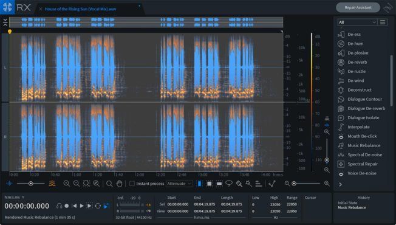Screen dimensions: 396x225
Task: Click the vertical zoom out icon beside the spectrogram
Action: 327,170
